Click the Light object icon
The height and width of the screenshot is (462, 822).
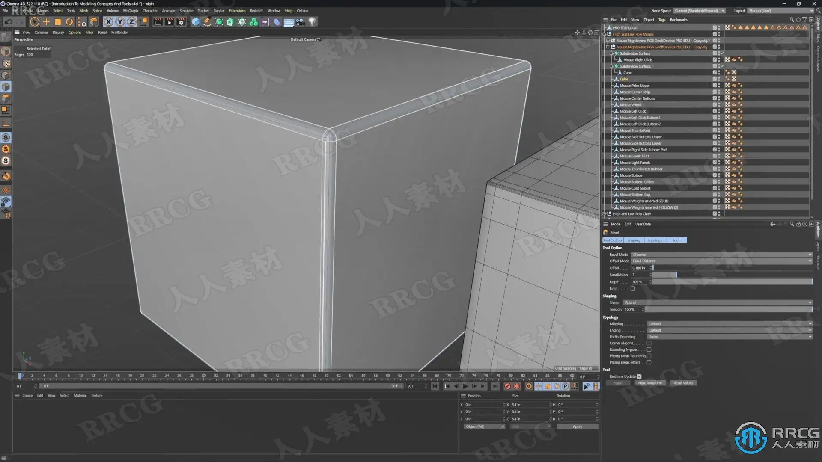coord(312,22)
